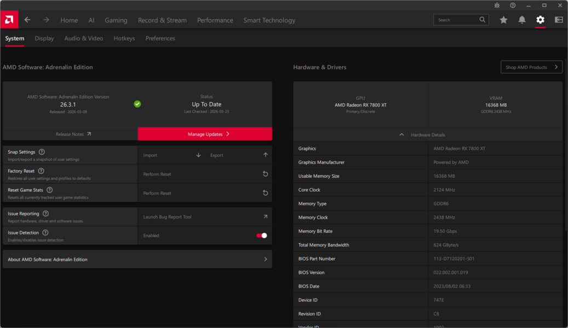Click the Factory Reset perform reset icon
Viewport: 568px width, 328px height.
pos(265,174)
